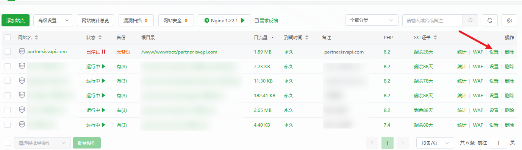
Task: Check the checkbox in 182.41 KB row
Action: 8,95
